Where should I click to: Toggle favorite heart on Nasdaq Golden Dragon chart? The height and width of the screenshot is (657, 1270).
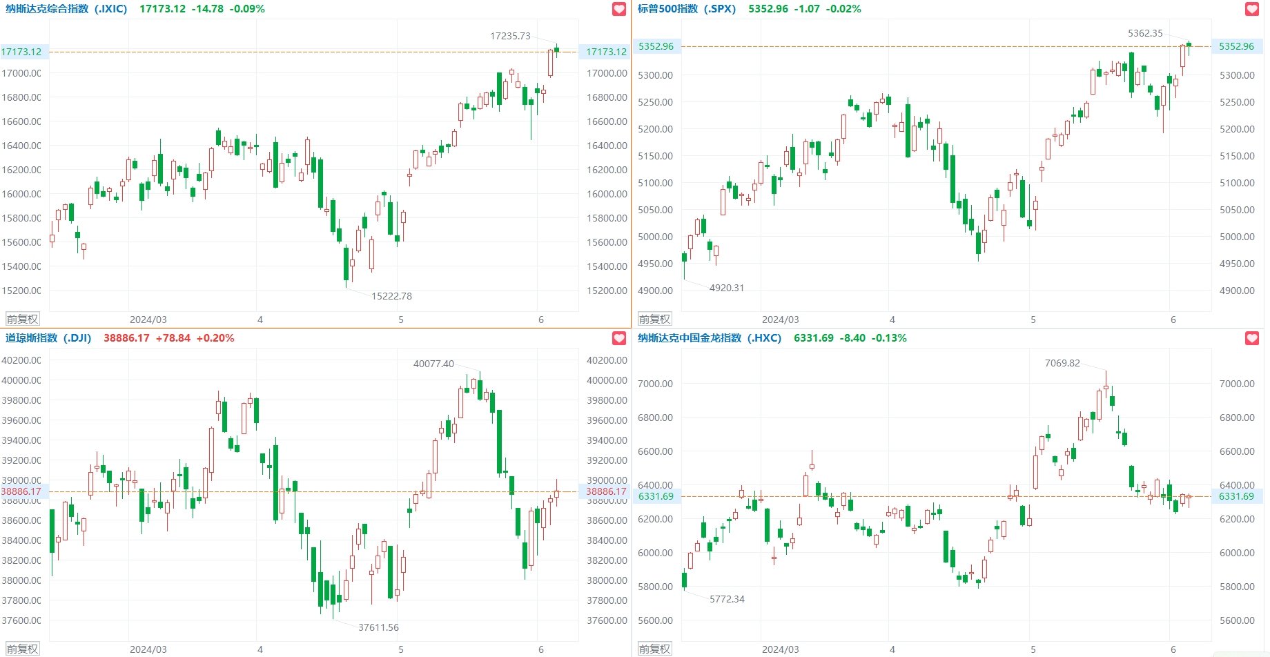point(1252,338)
